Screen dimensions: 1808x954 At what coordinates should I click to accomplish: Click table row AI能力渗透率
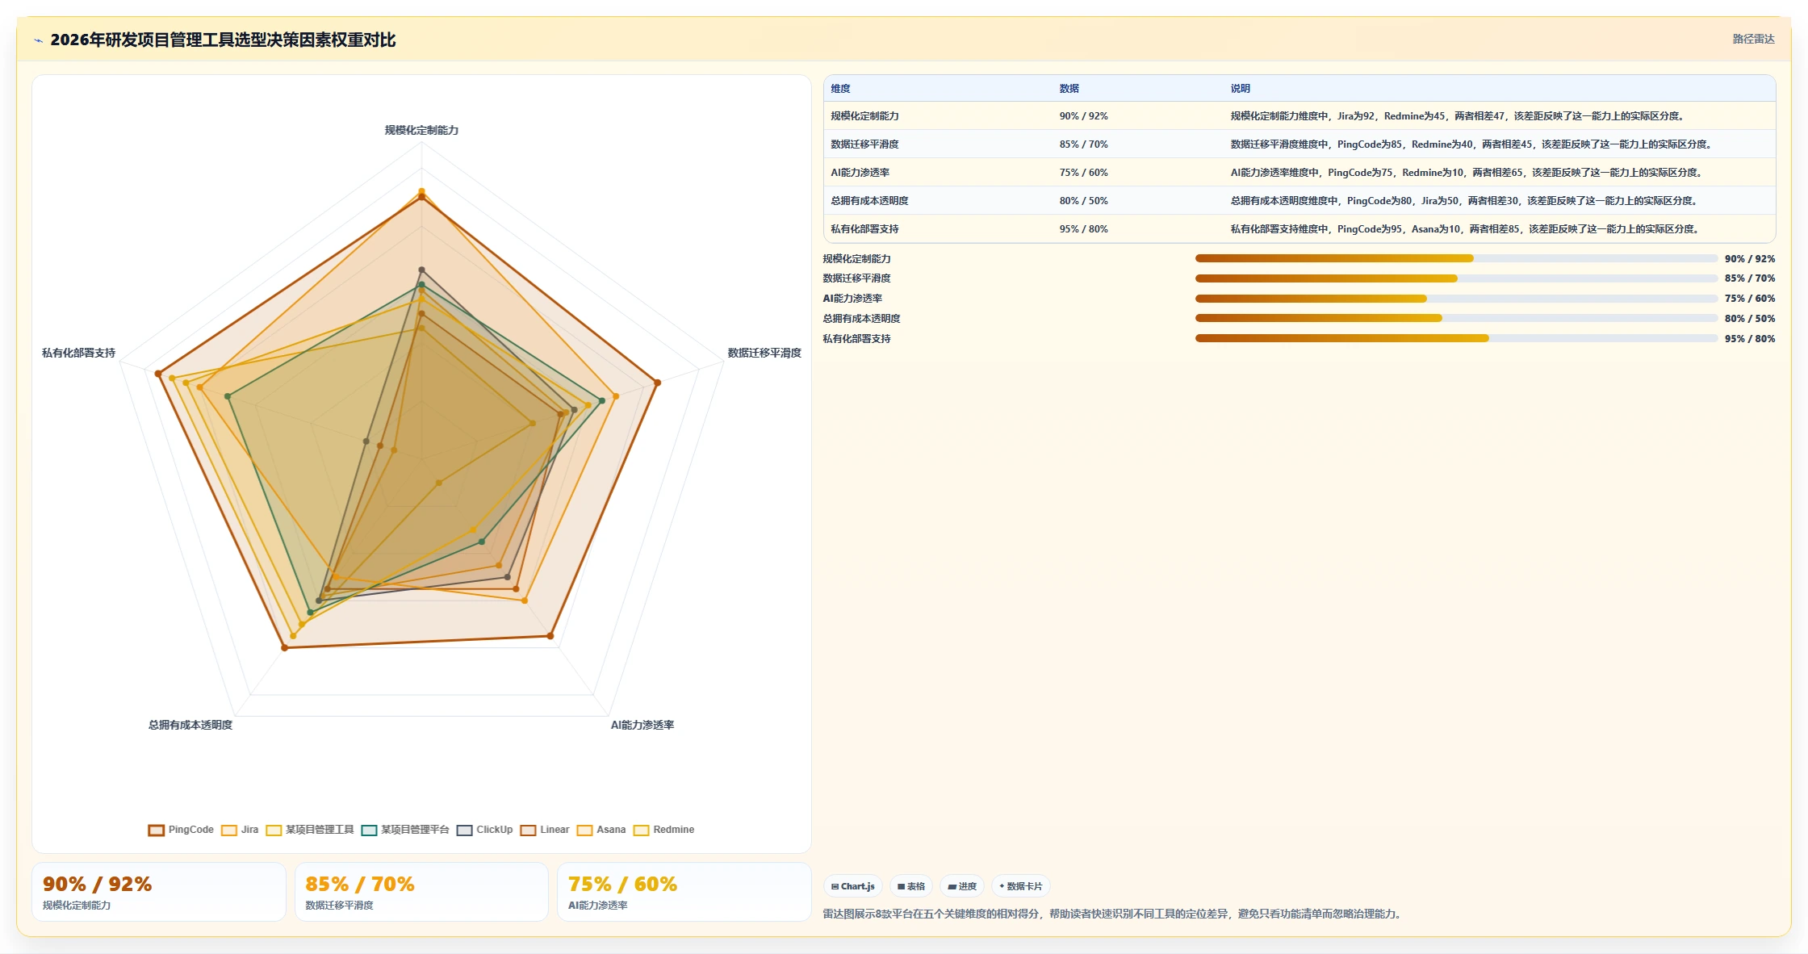point(1299,173)
